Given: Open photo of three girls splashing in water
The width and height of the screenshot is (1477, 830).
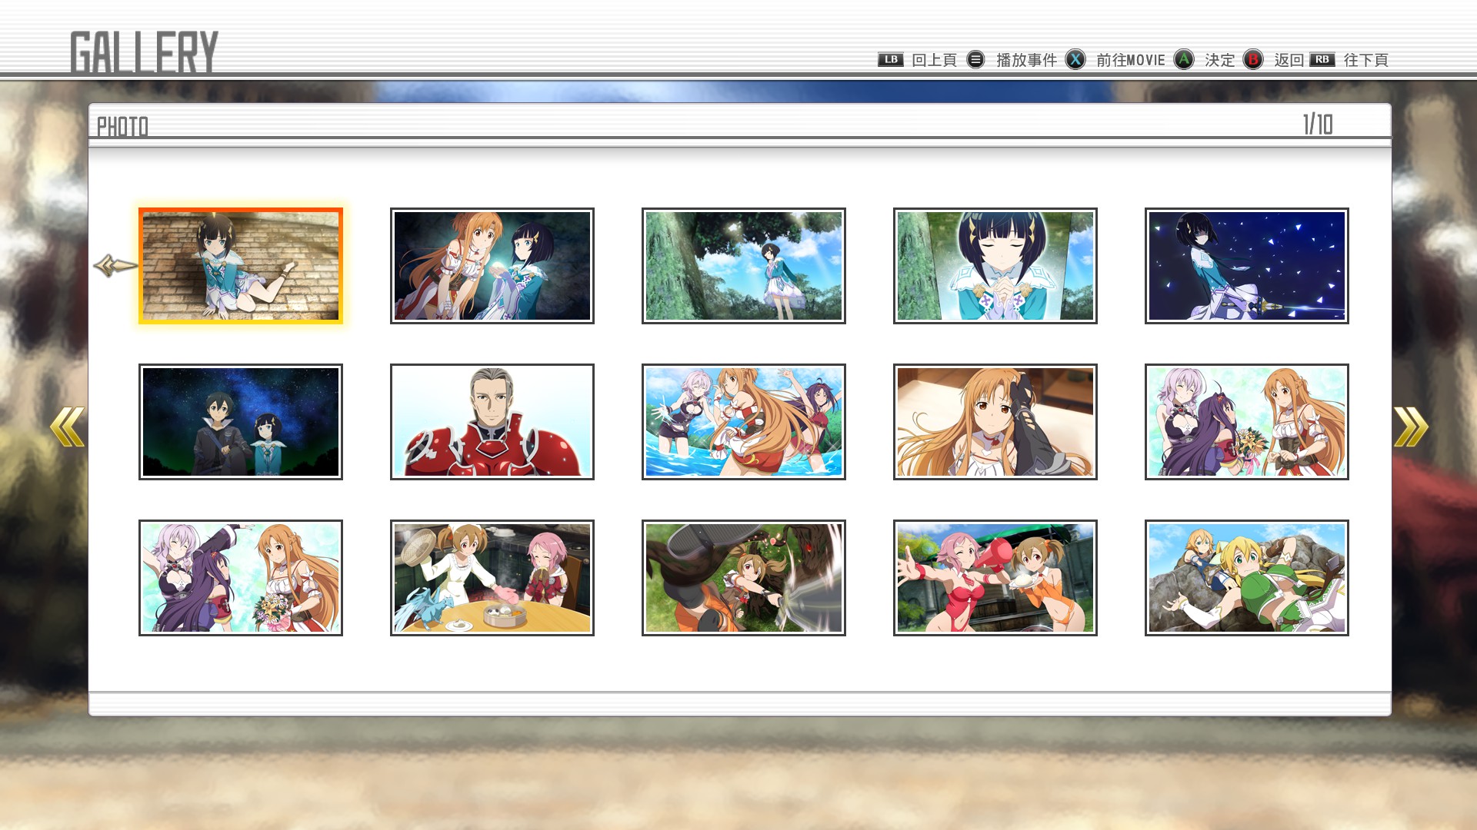Looking at the screenshot, I should 744,422.
